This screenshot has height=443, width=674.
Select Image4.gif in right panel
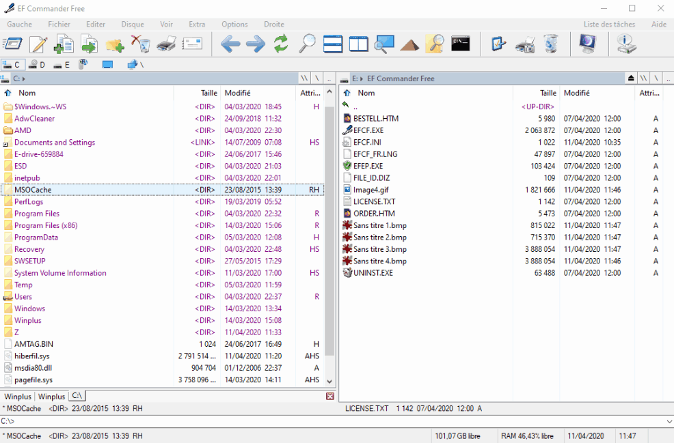click(x=502, y=190)
